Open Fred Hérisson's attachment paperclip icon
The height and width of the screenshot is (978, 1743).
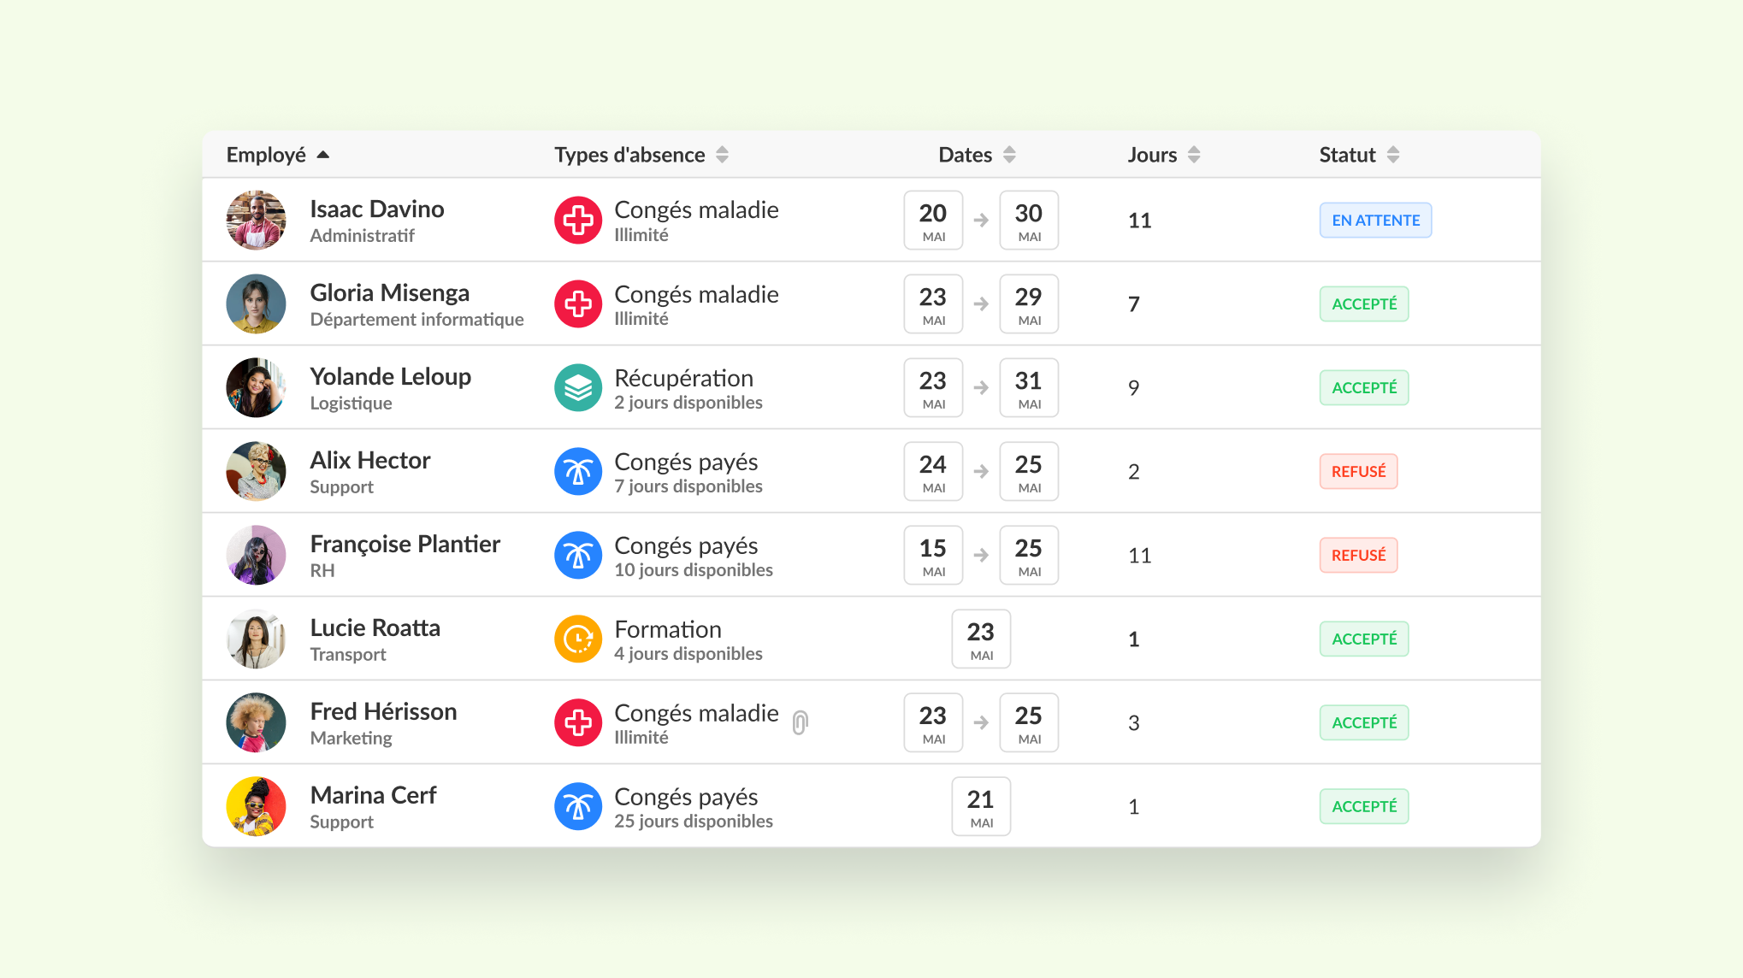[x=800, y=722]
